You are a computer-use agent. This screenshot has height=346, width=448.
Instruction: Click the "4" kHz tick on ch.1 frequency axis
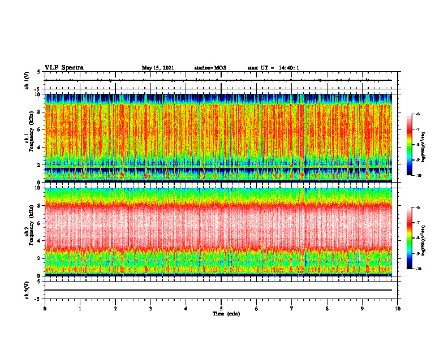40,148
